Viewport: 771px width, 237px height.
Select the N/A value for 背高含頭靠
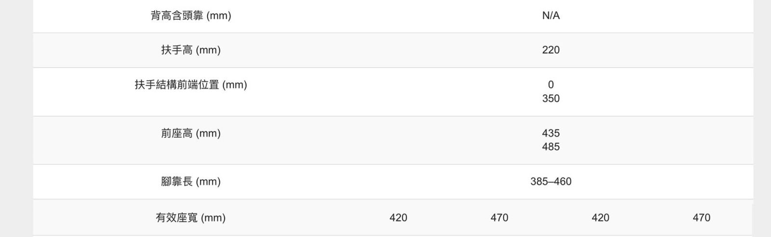pyautogui.click(x=551, y=15)
